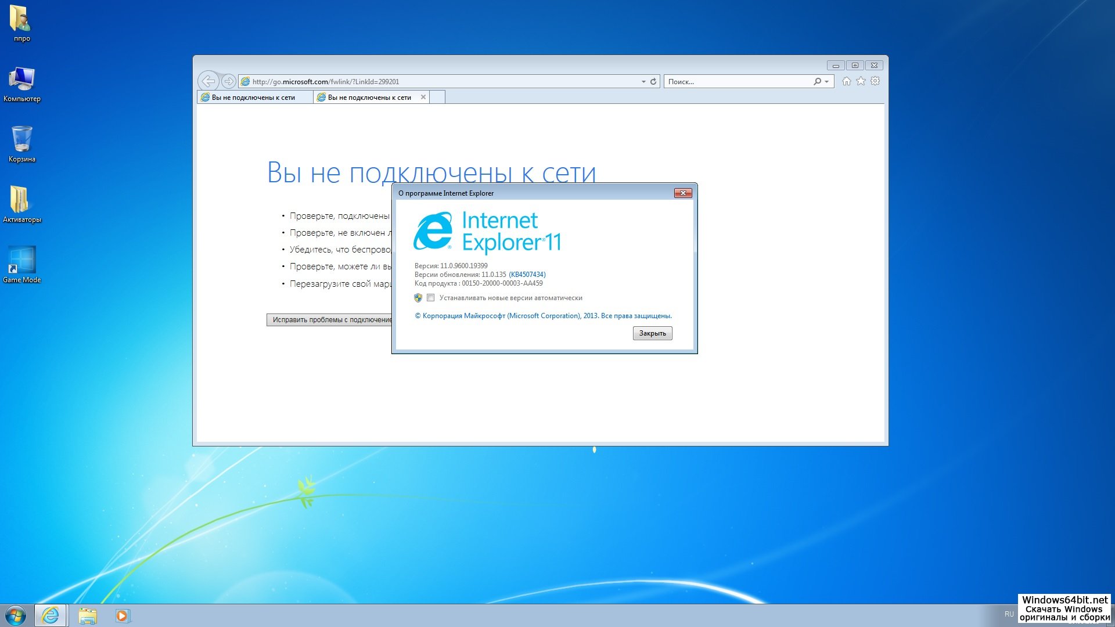Open Internet Explorer from the taskbar
1115x627 pixels.
pos(51,615)
